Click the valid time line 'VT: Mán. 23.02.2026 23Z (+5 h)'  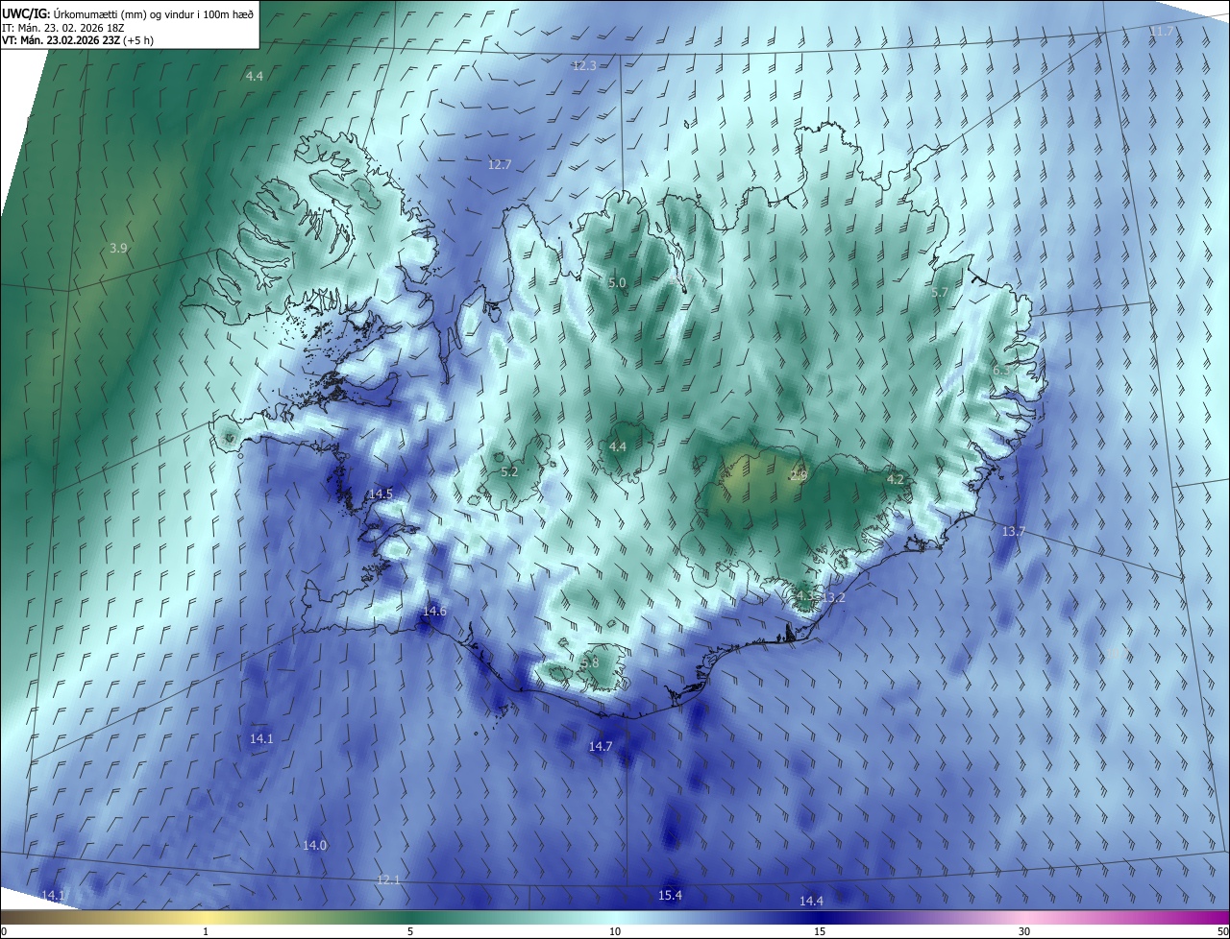(77, 40)
